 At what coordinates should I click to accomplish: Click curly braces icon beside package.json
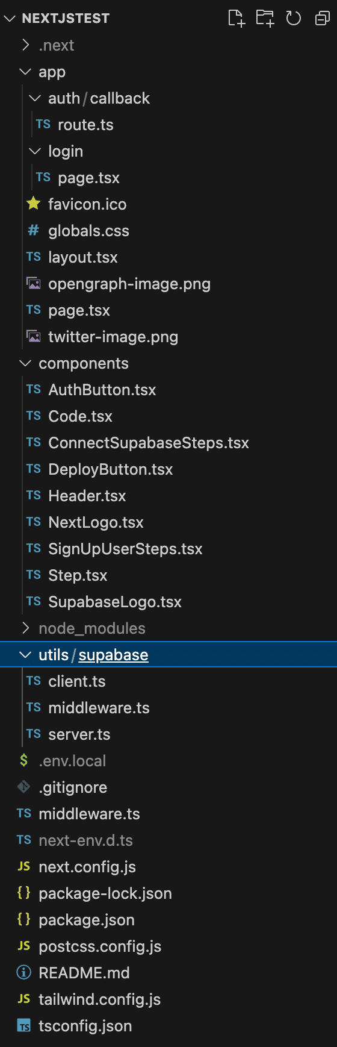pyautogui.click(x=24, y=919)
